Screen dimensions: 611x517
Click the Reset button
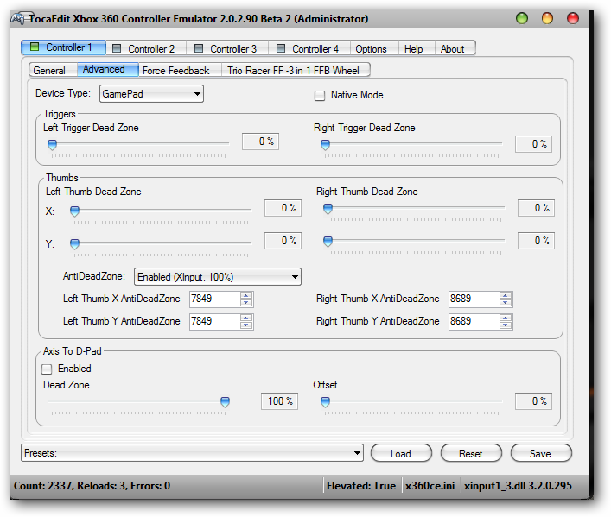tap(471, 453)
